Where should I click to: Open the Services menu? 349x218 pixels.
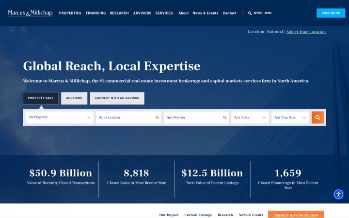pyautogui.click(x=164, y=13)
